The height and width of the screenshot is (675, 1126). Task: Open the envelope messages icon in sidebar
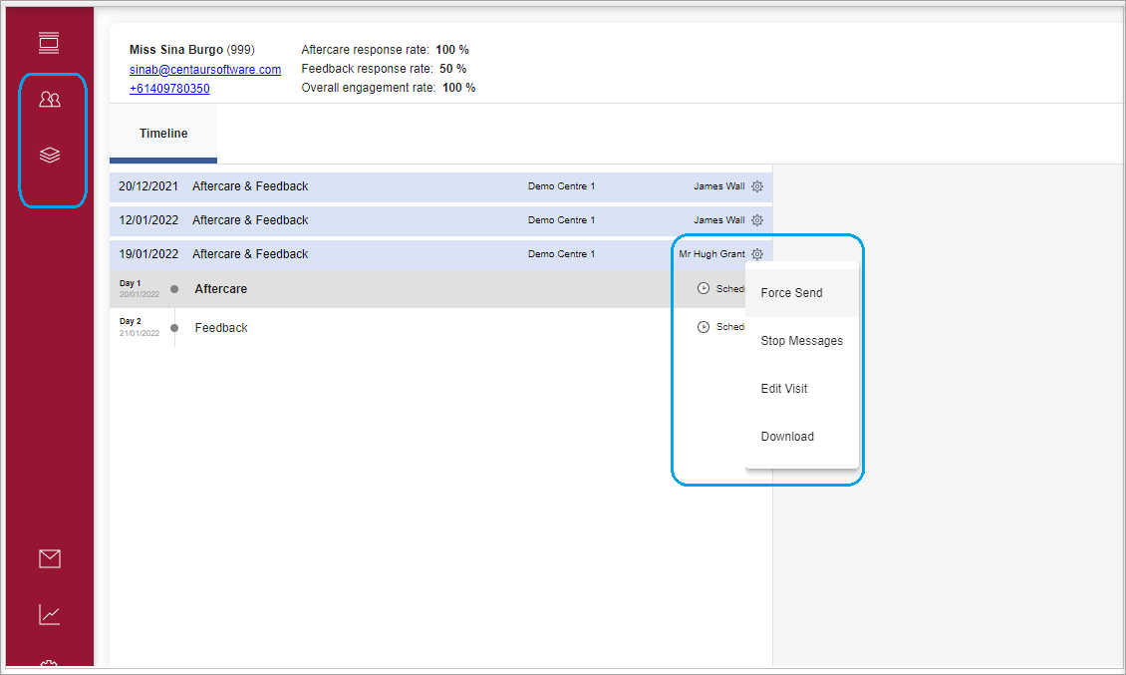tap(49, 558)
